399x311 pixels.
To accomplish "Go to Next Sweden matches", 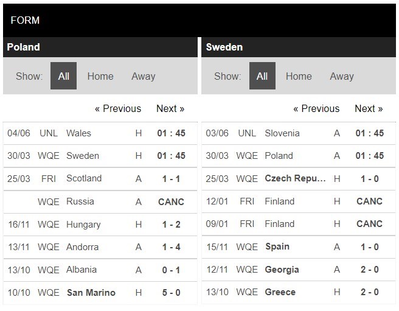I will tap(369, 108).
